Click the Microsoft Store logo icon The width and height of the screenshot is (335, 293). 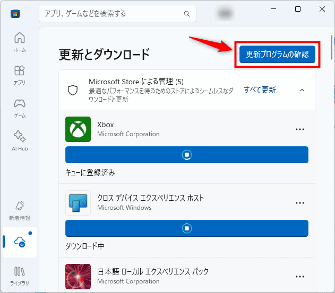15,13
